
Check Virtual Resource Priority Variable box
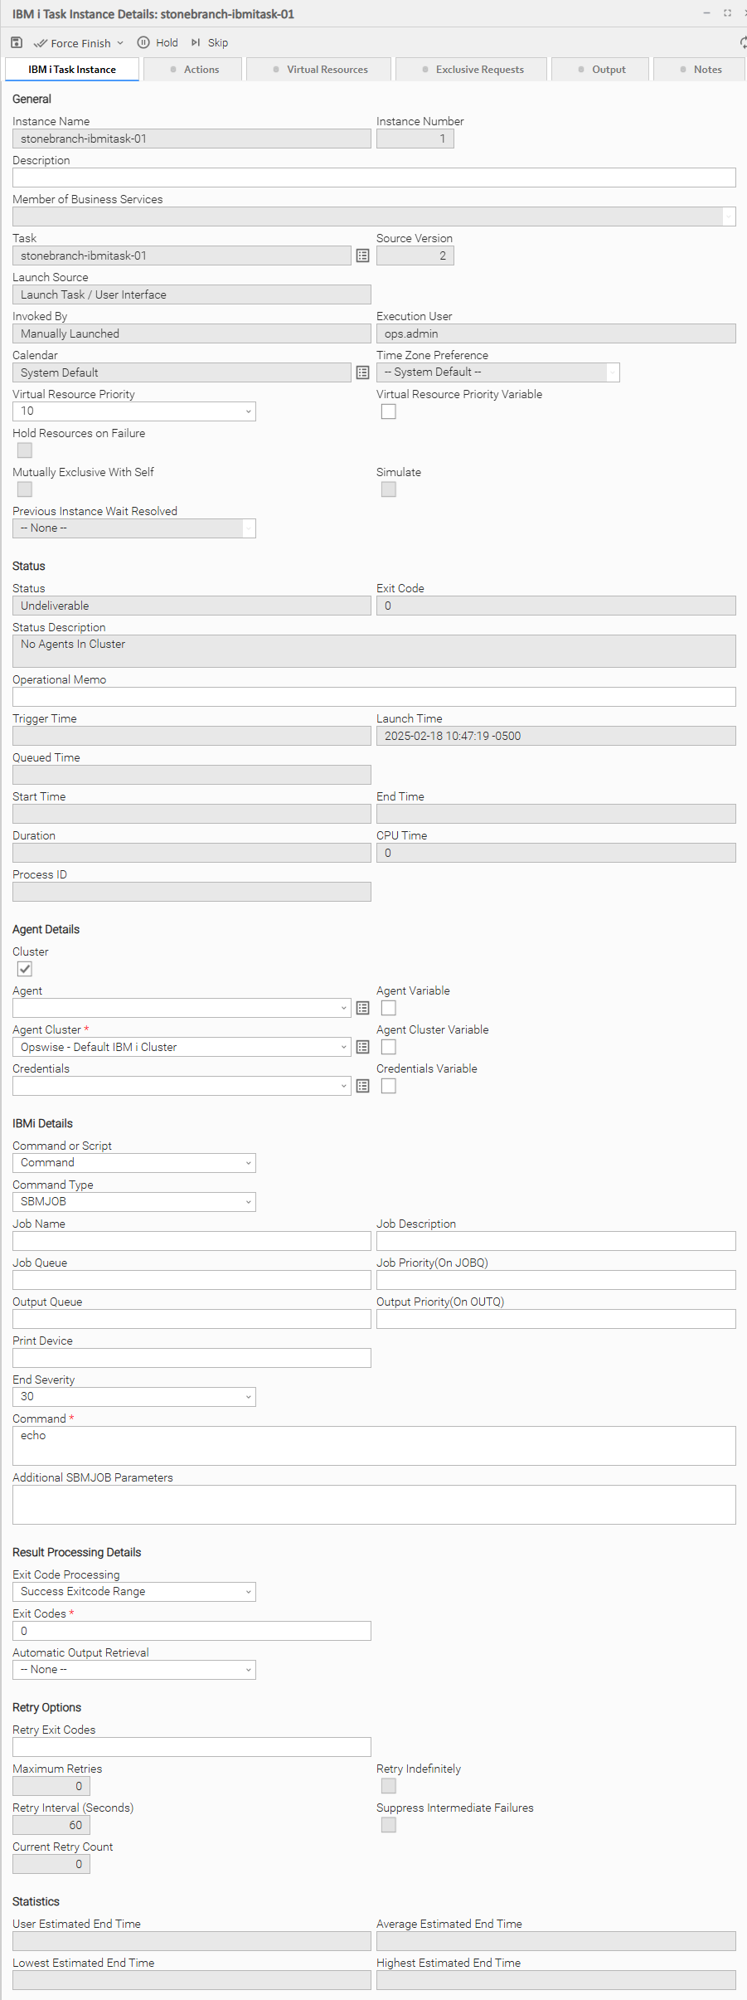[x=388, y=411]
